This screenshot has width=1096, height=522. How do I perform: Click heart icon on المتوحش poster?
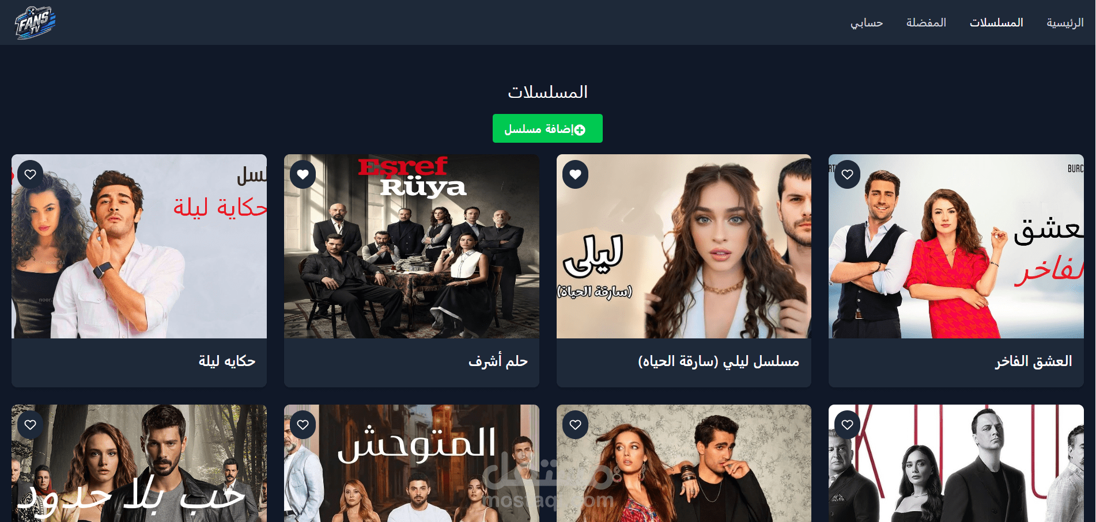tap(303, 425)
